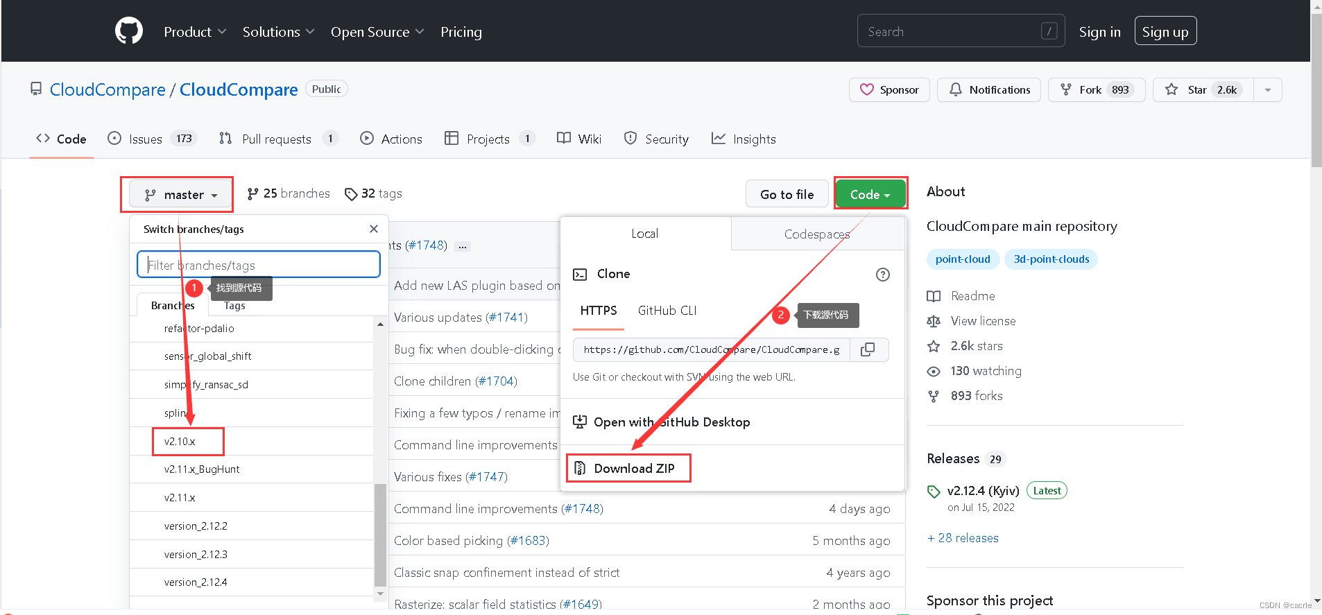Click the branch list scrollbar thumb

(x=380, y=535)
